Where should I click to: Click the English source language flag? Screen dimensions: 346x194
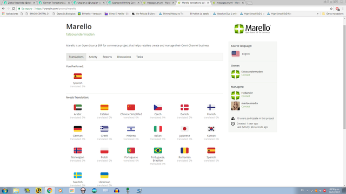coord(236,54)
